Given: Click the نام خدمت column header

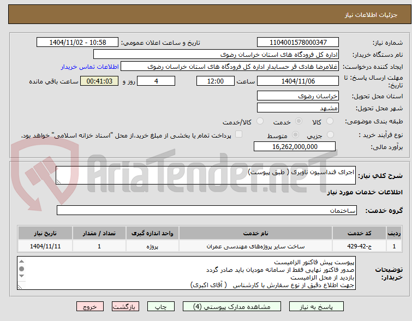Looking at the screenshot, I should 256,233.
